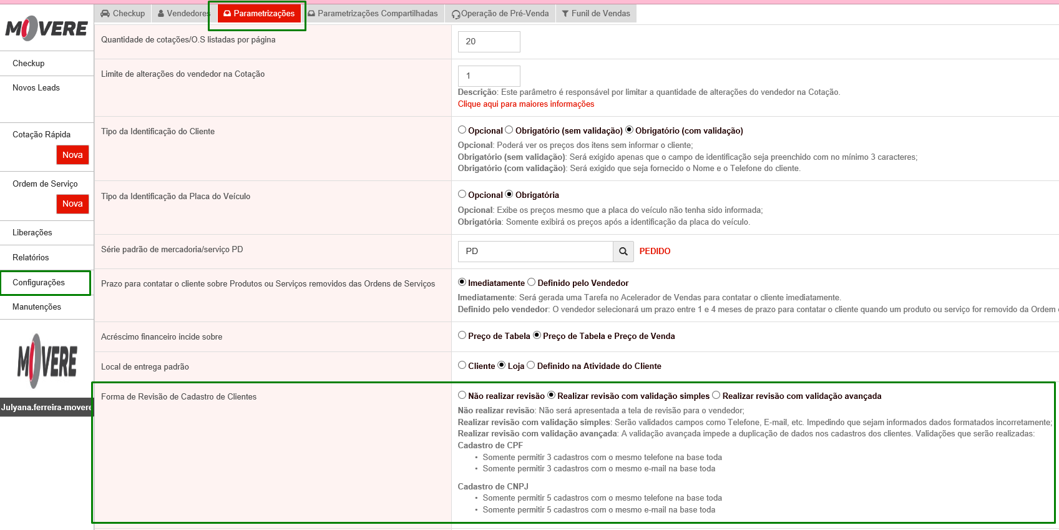Select Cliente as default delivery location
The height and width of the screenshot is (530, 1059).
(x=462, y=365)
